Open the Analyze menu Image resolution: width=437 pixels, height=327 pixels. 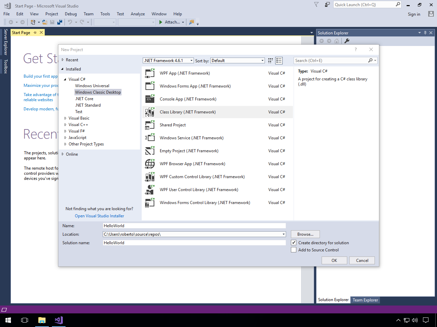(138, 14)
